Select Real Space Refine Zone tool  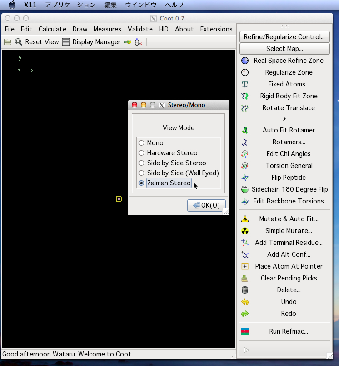coord(284,61)
